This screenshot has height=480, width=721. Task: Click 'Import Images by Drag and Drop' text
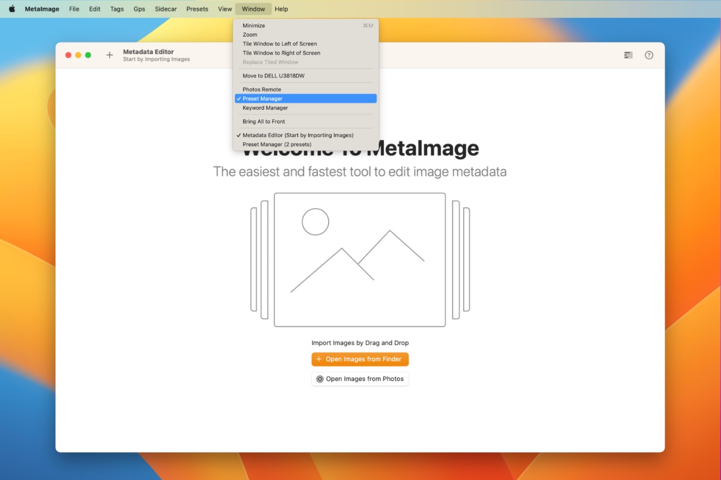pyautogui.click(x=360, y=343)
